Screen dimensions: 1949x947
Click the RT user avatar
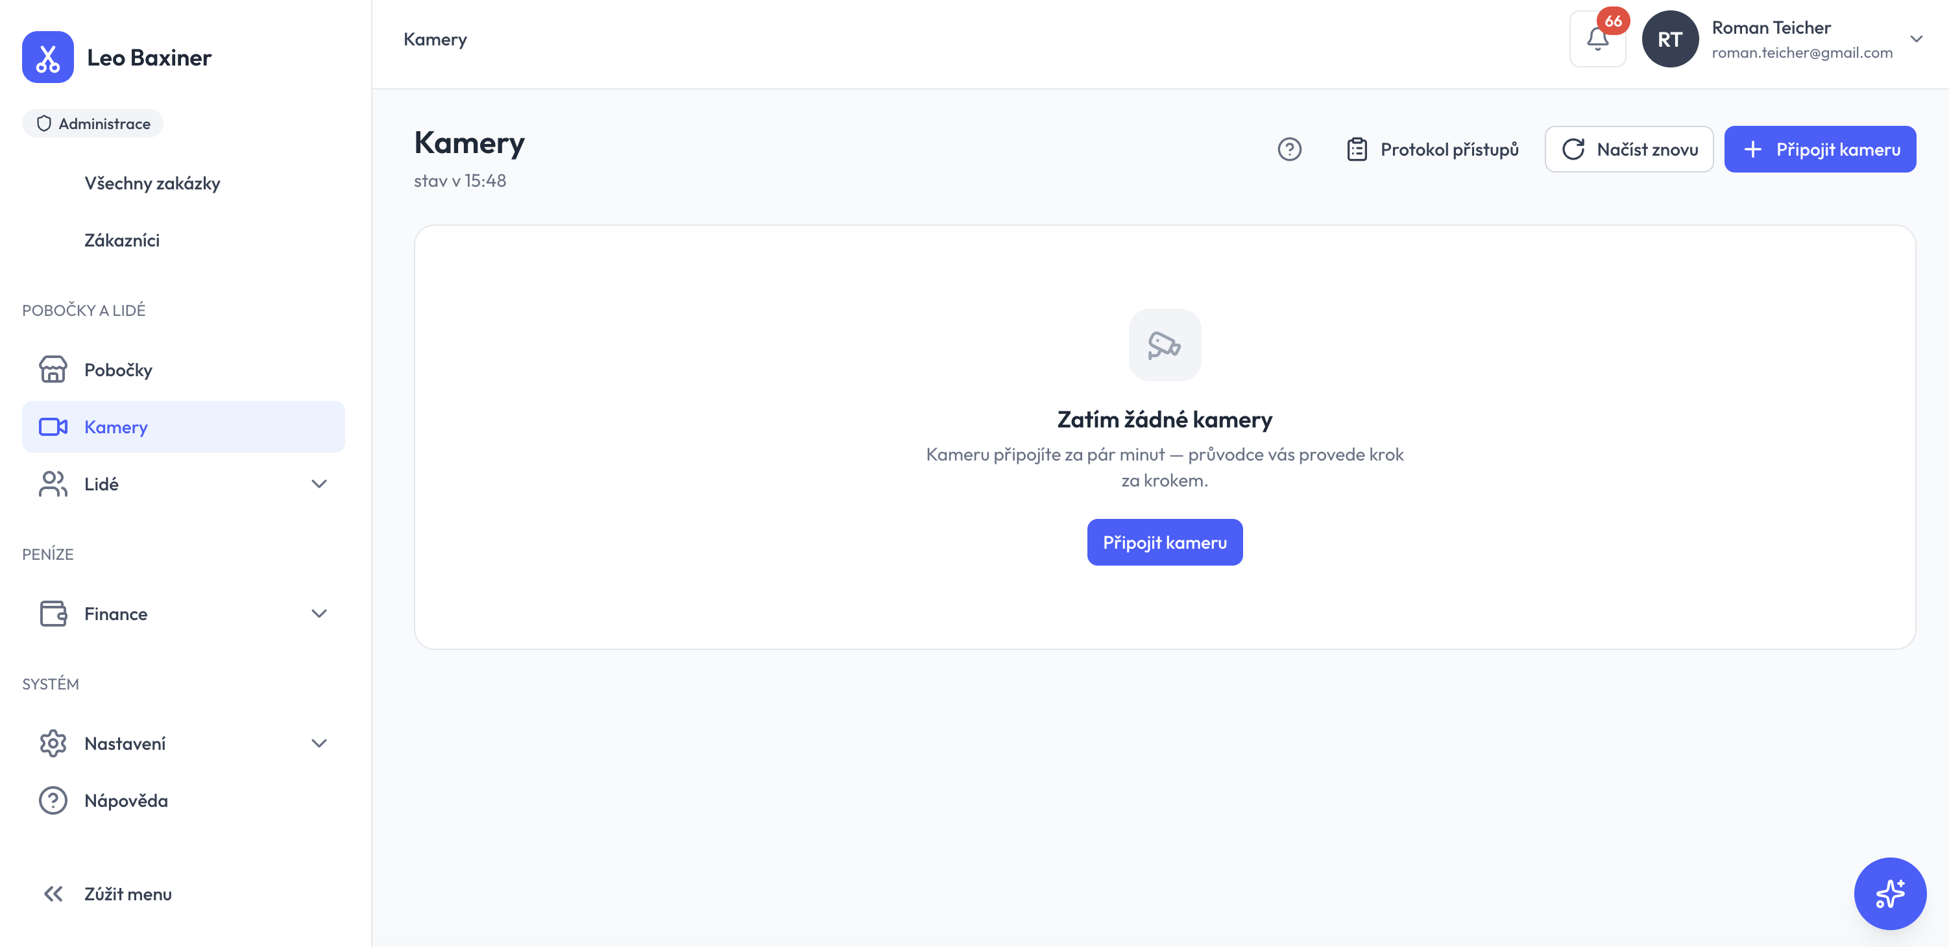click(x=1670, y=38)
